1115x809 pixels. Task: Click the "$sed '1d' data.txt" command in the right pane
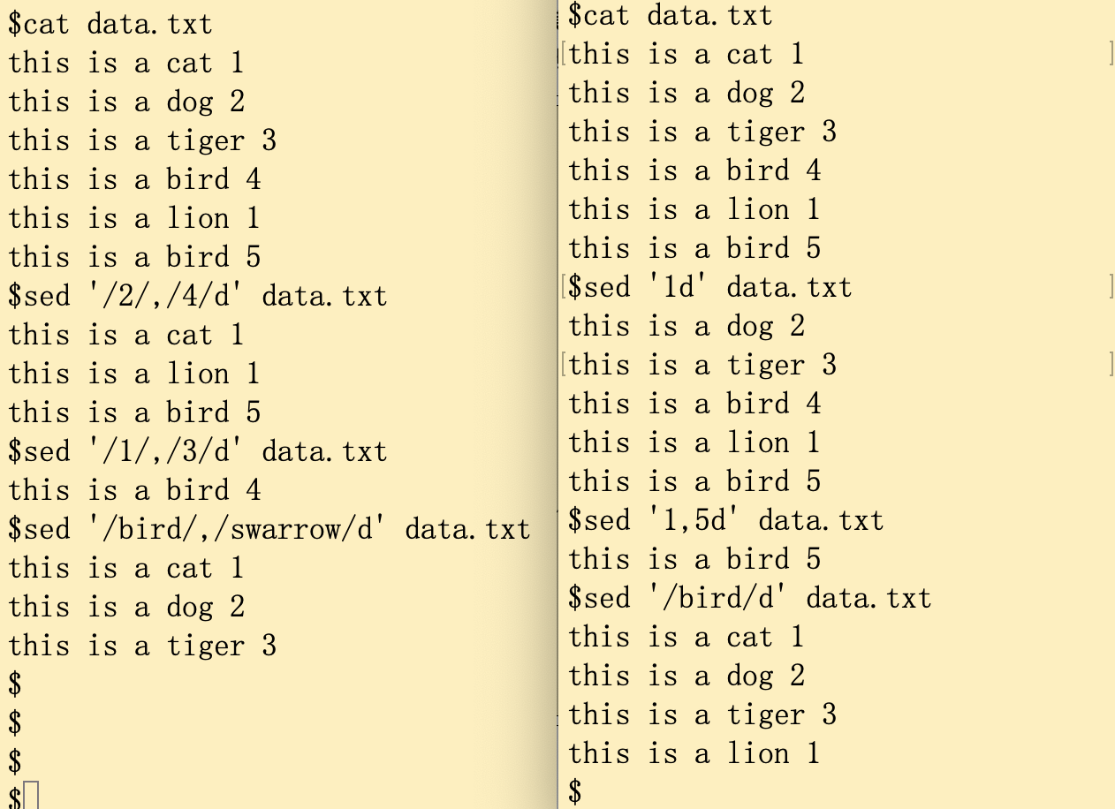709,287
